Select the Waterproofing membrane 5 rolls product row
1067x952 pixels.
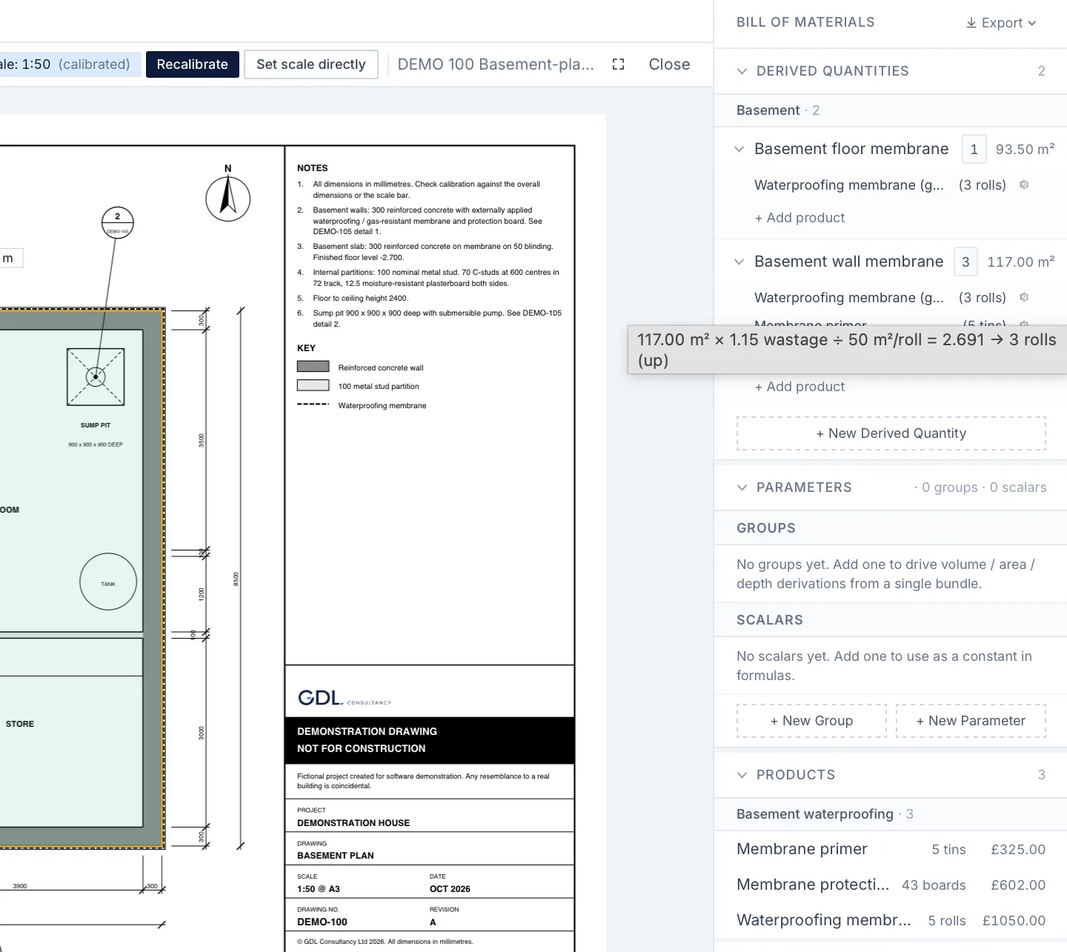click(891, 920)
